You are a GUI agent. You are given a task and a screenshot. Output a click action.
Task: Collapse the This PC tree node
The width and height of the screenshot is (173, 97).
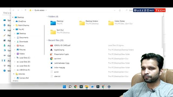point(14,29)
